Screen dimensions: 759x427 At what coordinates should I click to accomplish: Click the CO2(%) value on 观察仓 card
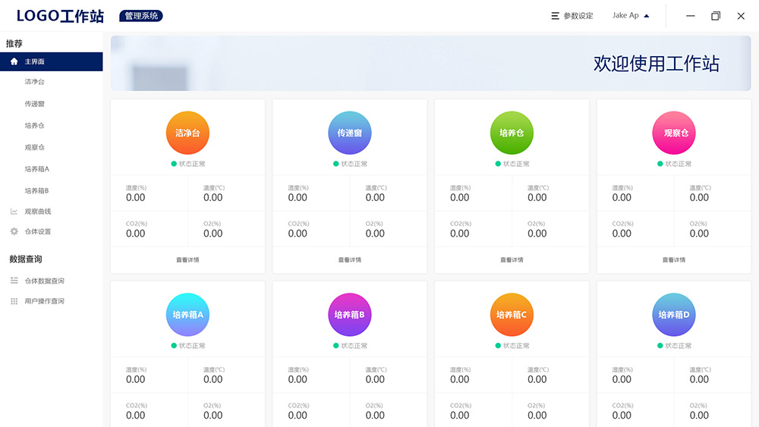(622, 234)
